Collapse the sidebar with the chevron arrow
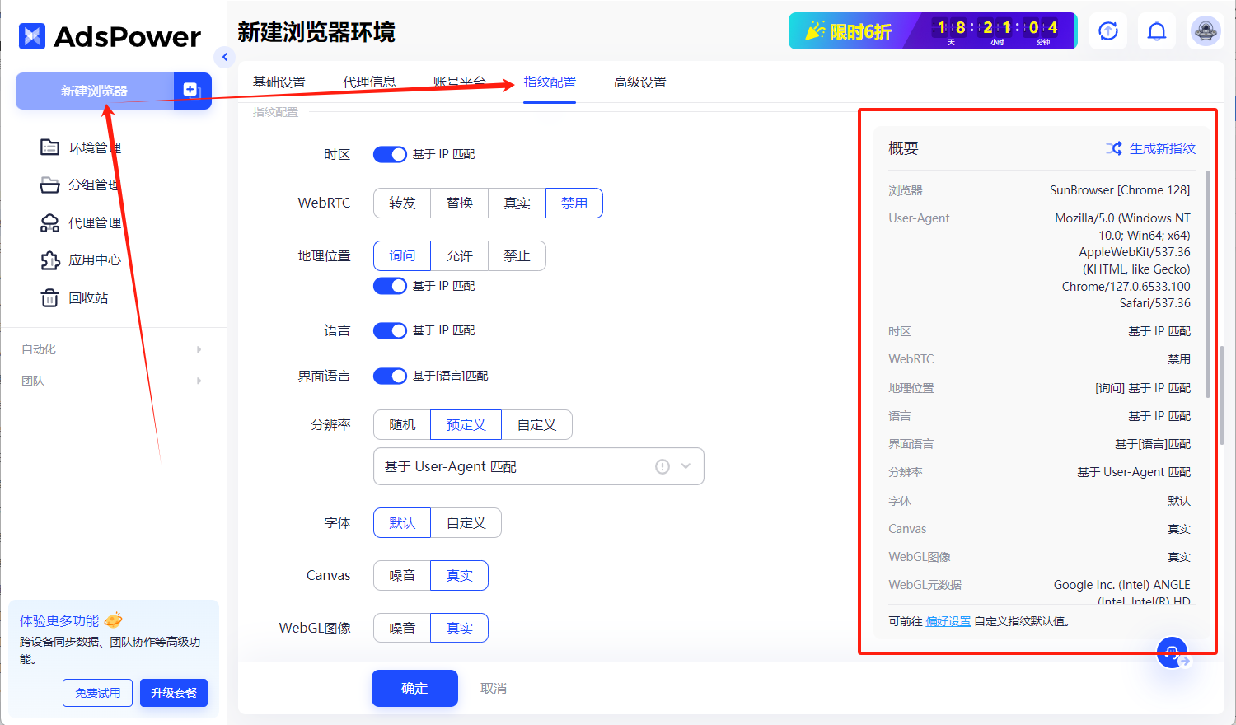The image size is (1236, 725). (x=225, y=57)
